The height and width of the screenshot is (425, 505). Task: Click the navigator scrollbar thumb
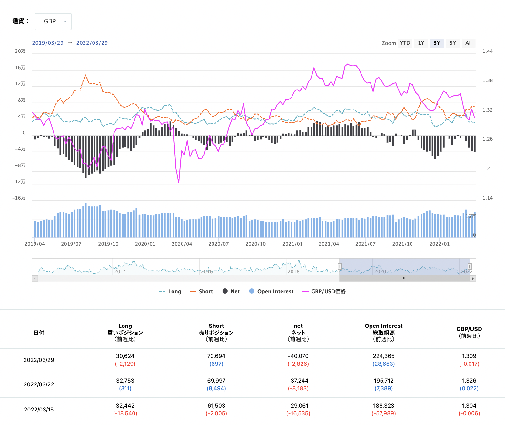coord(405,279)
